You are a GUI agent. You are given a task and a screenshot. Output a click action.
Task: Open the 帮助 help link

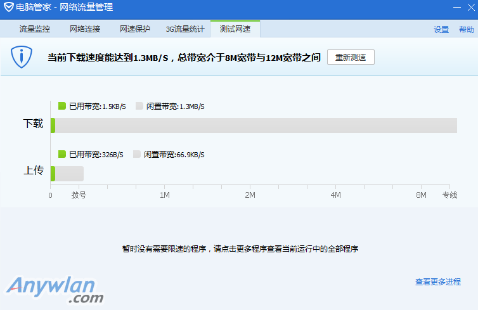pyautogui.click(x=467, y=30)
